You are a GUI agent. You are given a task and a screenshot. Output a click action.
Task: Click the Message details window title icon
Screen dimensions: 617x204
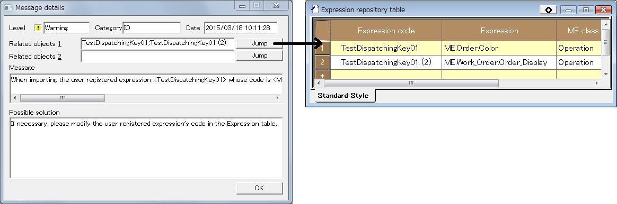point(8,8)
